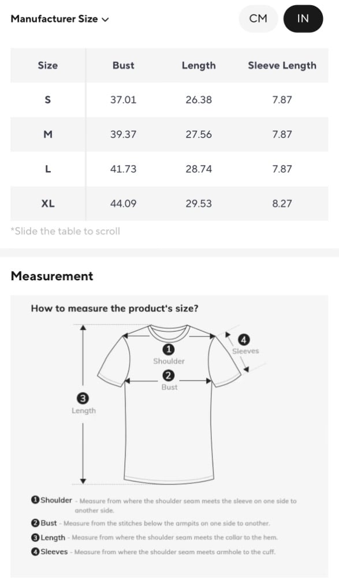Click the chevron beside Manufacturer Size
Screen dimensions: 339x578
click(105, 20)
